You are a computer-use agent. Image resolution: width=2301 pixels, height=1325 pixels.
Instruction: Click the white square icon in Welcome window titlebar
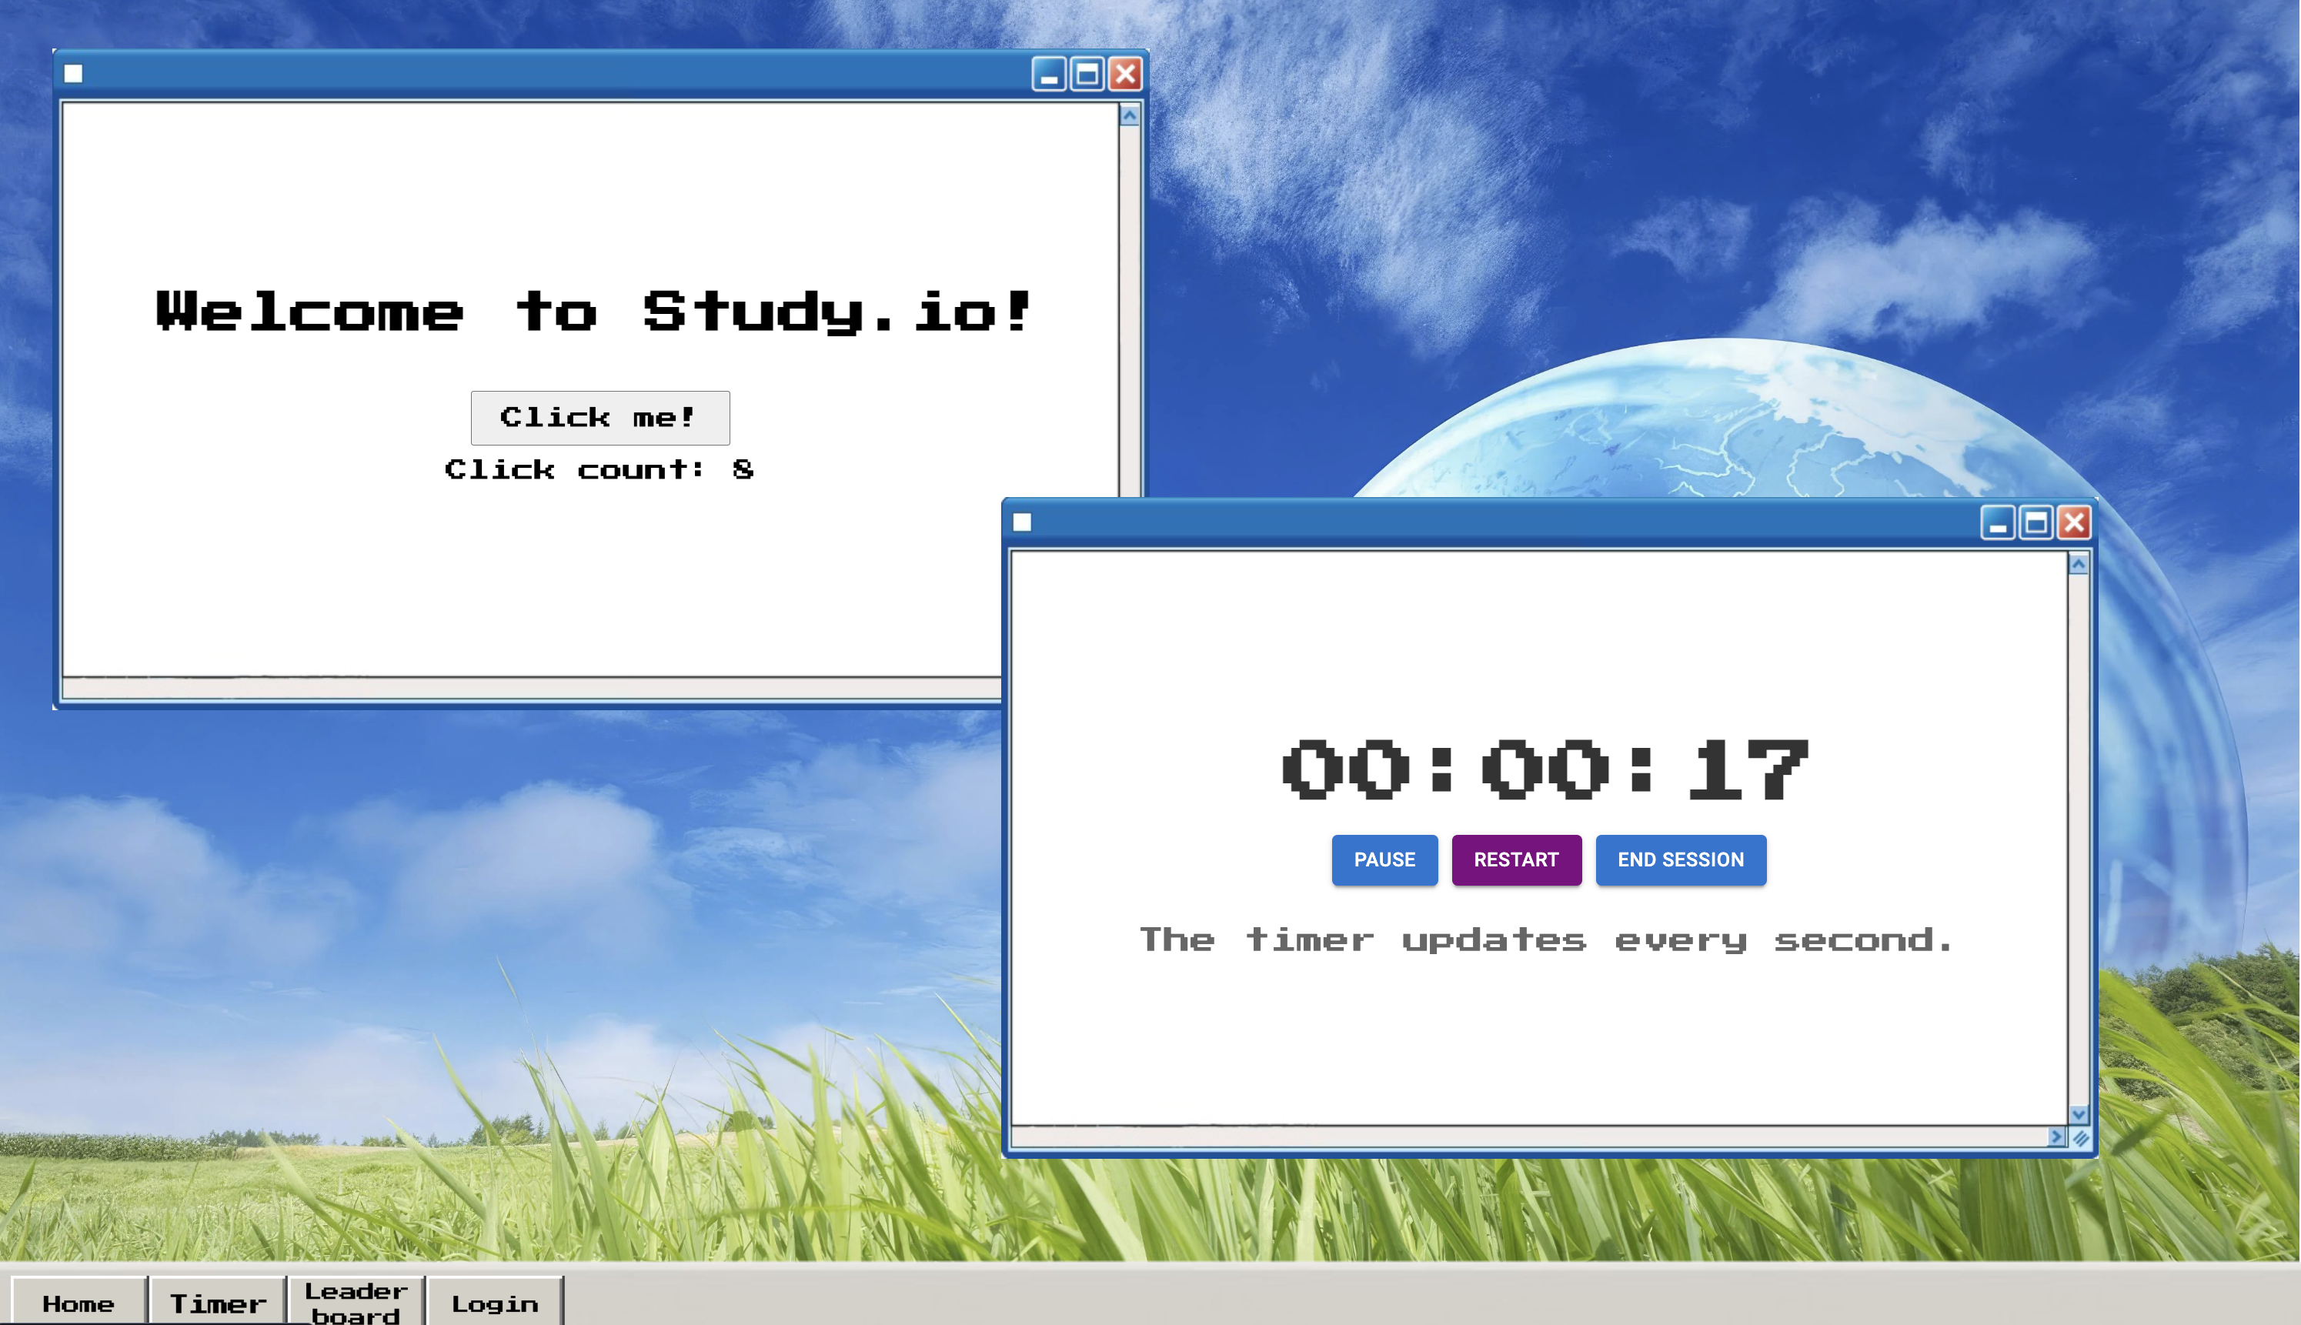tap(74, 74)
